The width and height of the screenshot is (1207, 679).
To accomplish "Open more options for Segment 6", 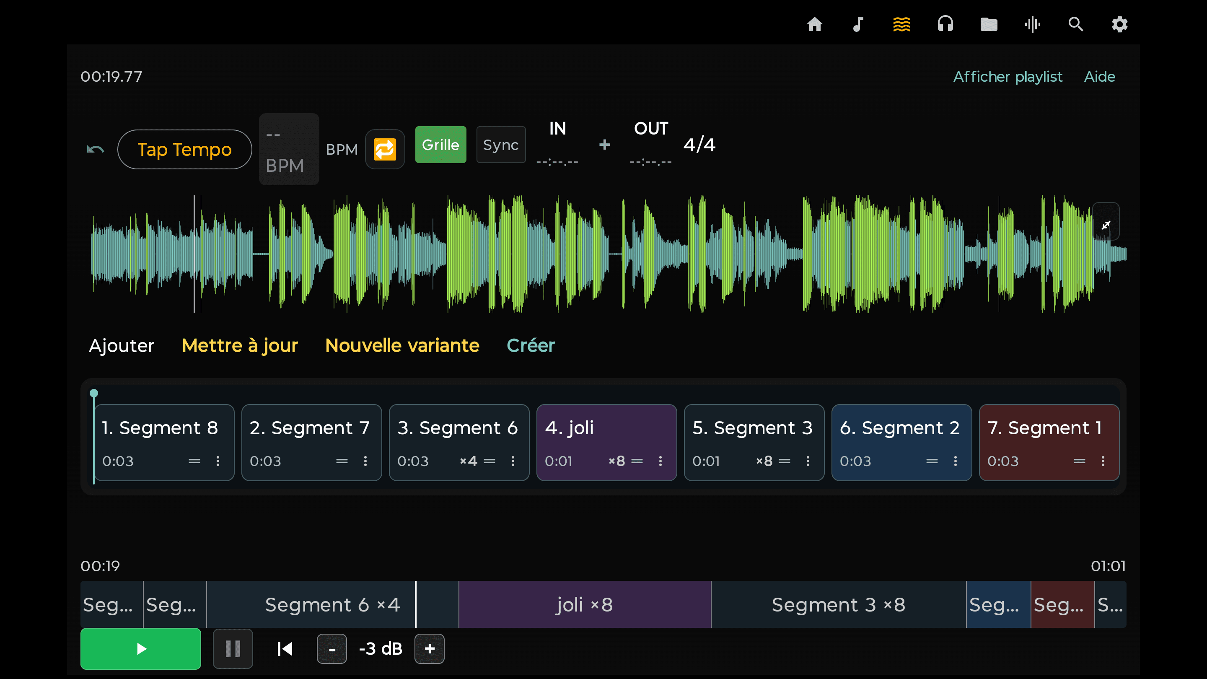I will click(513, 461).
